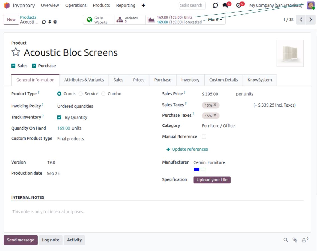Click the favorite star next to product name
317x251 pixels.
tap(16, 52)
